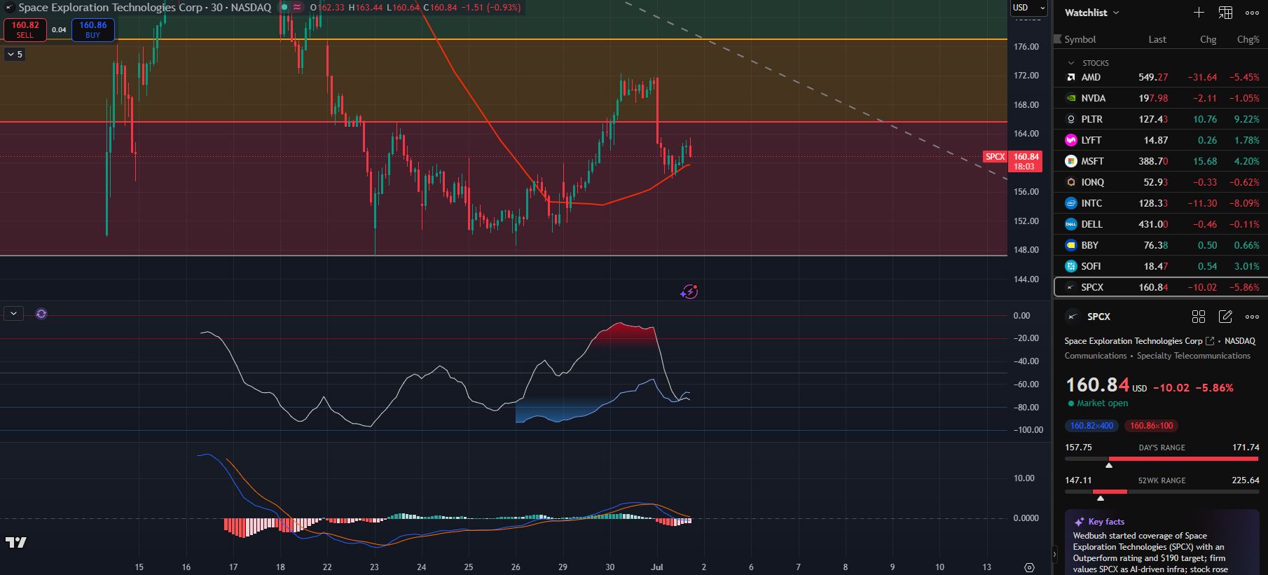Click the purple sparkle replay icon on chart
This screenshot has width=1268, height=575.
point(689,291)
